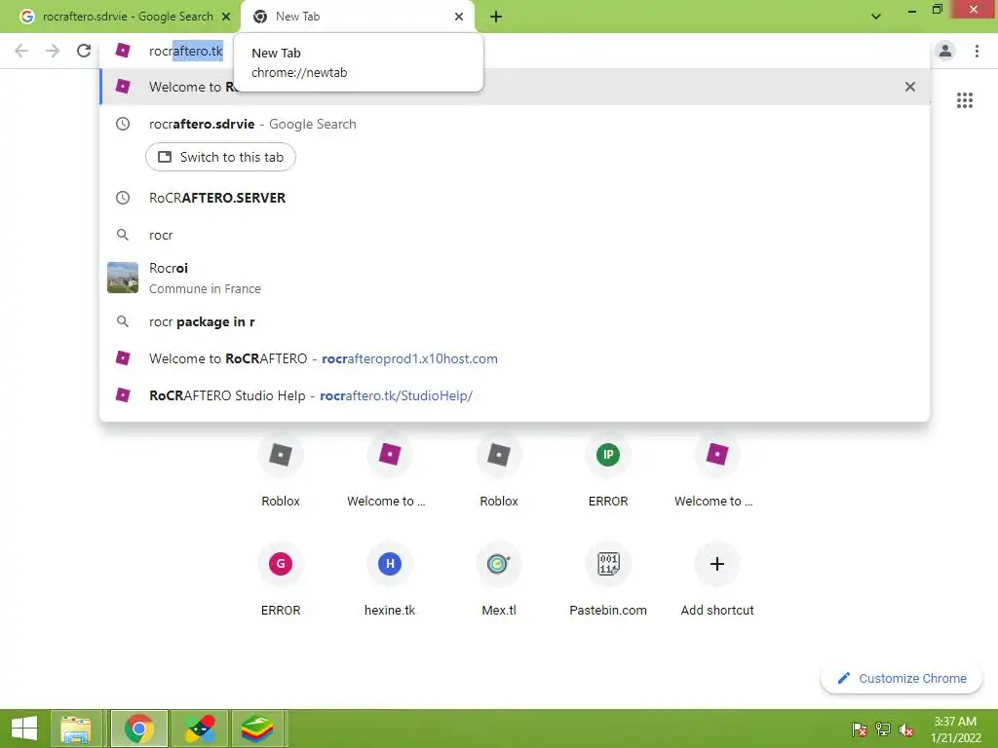Screen dimensions: 998x748
Task: Select the New Tab tab
Action: [x=357, y=17]
